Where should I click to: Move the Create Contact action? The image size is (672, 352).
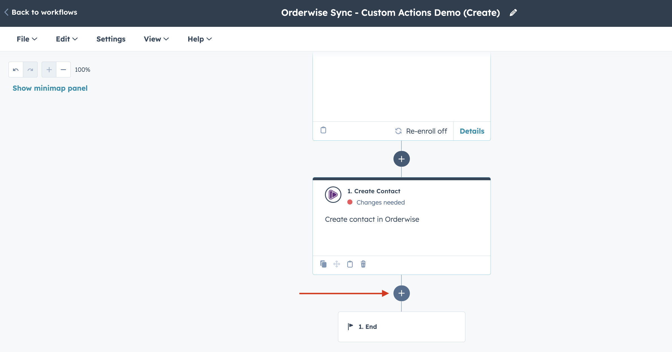pos(337,264)
